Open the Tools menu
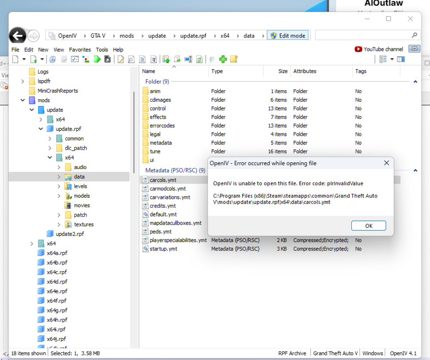 pos(102,49)
